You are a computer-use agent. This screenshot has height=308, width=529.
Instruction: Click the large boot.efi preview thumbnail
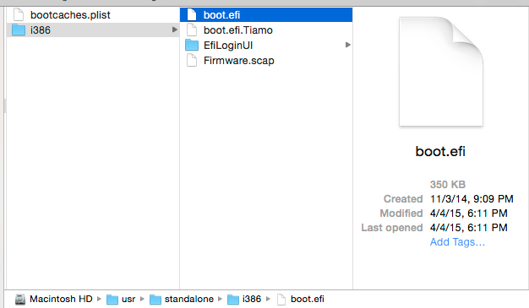(441, 72)
